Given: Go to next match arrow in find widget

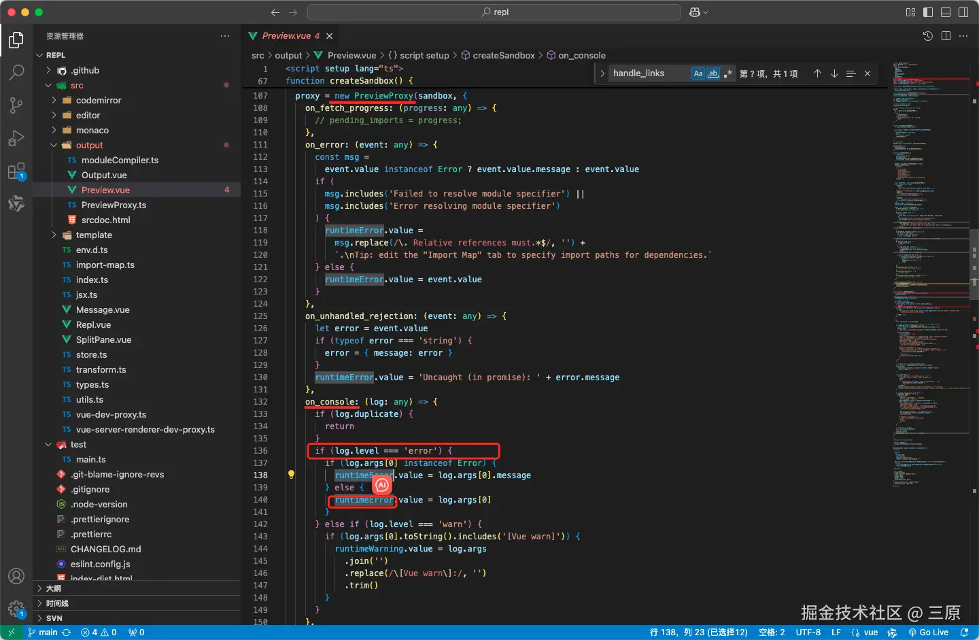Looking at the screenshot, I should [834, 73].
